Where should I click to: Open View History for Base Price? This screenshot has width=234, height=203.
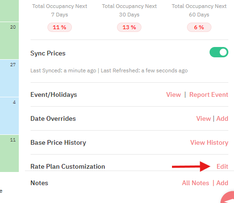click(x=209, y=142)
